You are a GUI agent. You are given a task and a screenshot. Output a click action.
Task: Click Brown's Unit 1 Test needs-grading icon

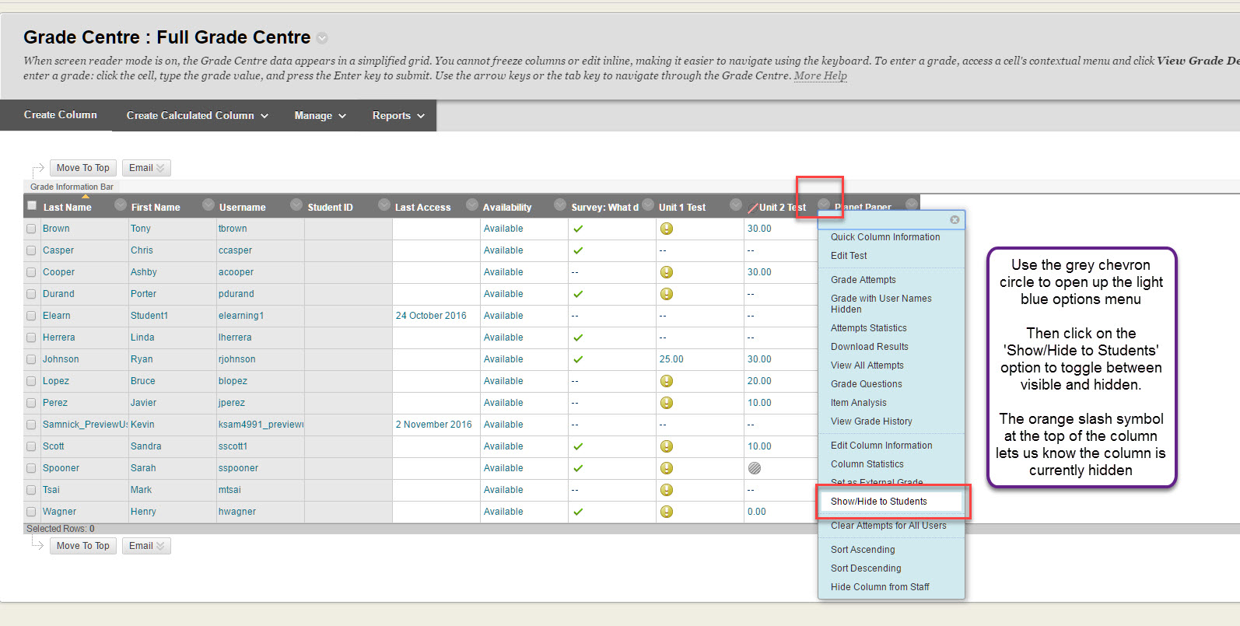point(667,229)
